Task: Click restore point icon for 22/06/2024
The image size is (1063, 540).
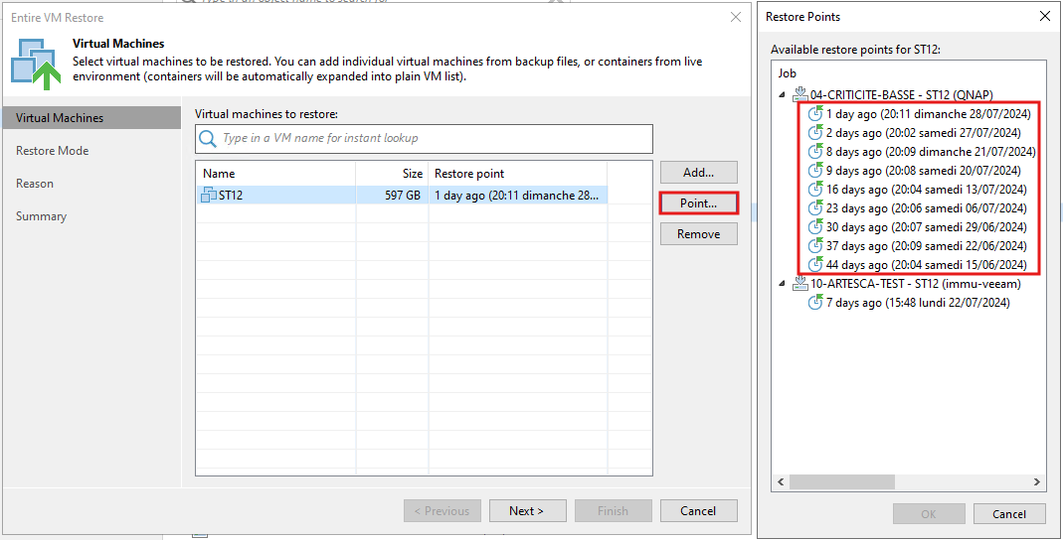Action: [x=815, y=245]
